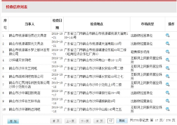Click 出版物经营单位 in row 1

tap(142, 36)
